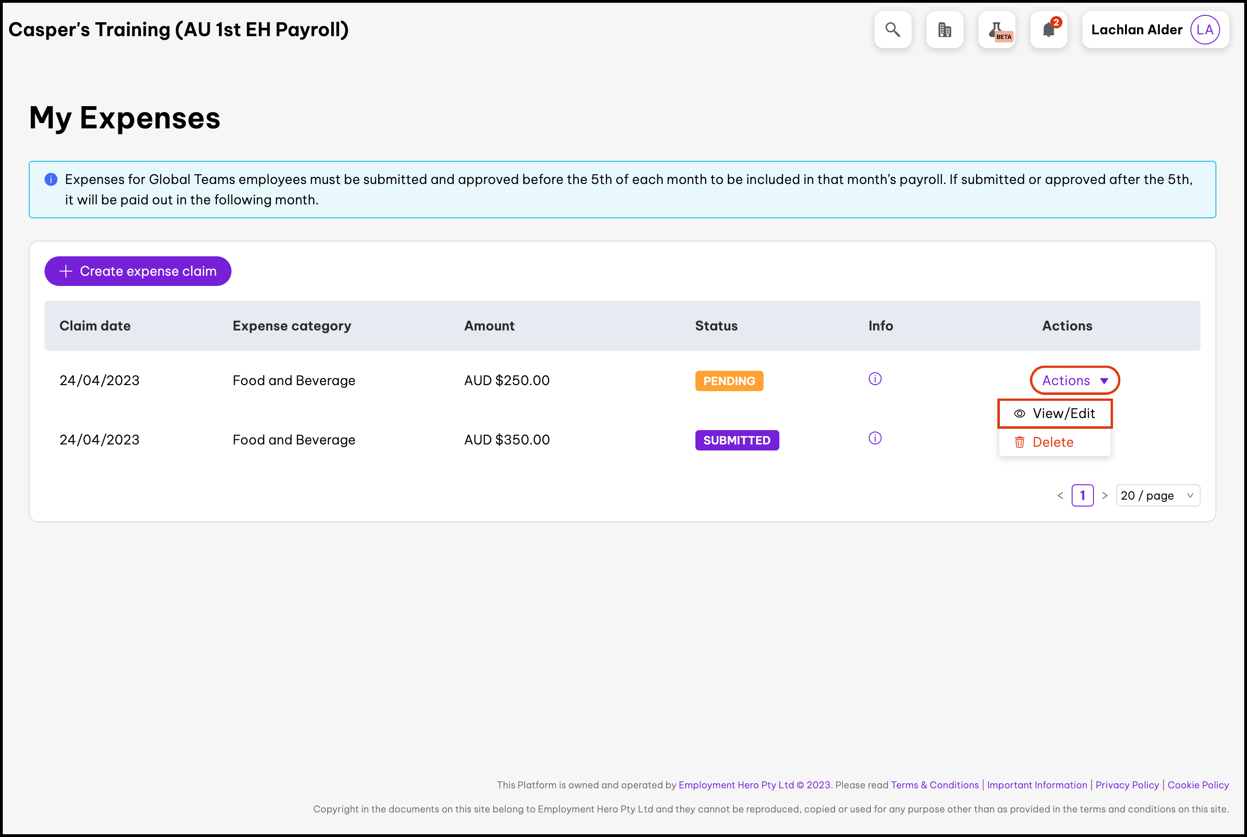The image size is (1247, 837).
Task: Click the LA profile avatar
Action: pyautogui.click(x=1204, y=30)
